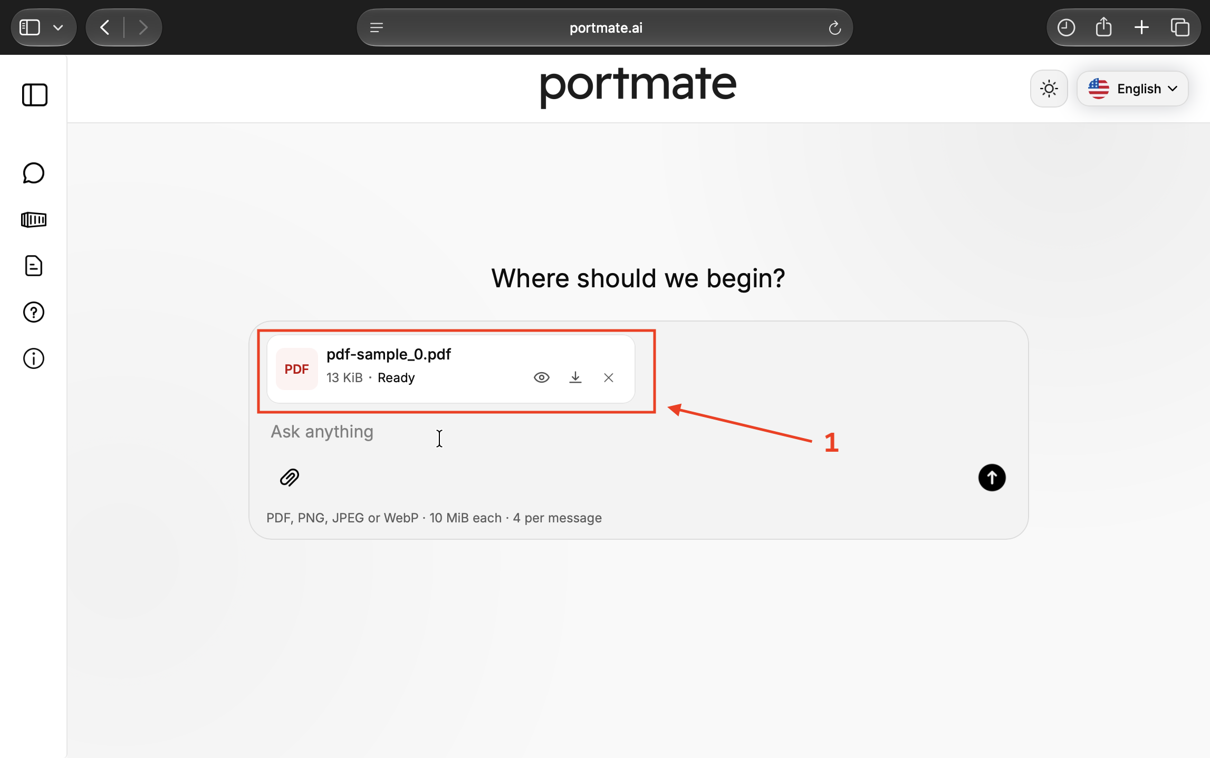Expand the Safari sidebar dropdown chevron
Image resolution: width=1210 pixels, height=758 pixels.
coord(58,27)
